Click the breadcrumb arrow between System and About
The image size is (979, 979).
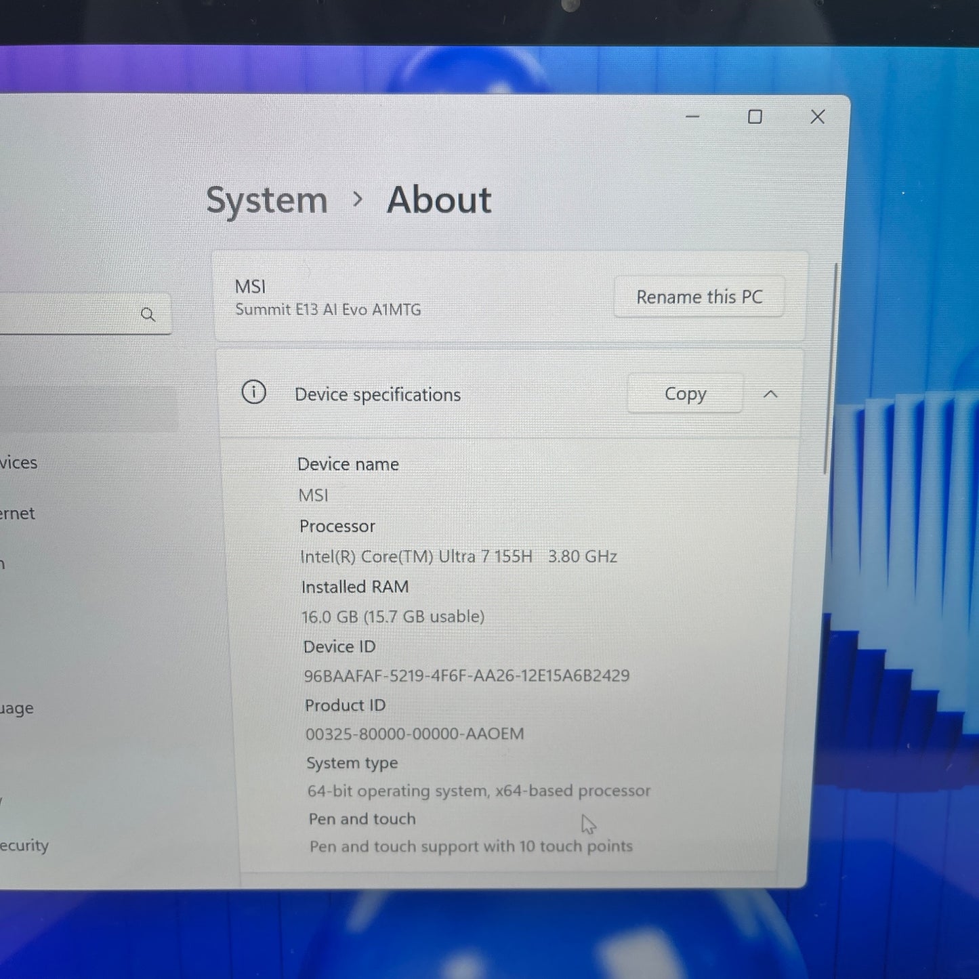point(358,200)
